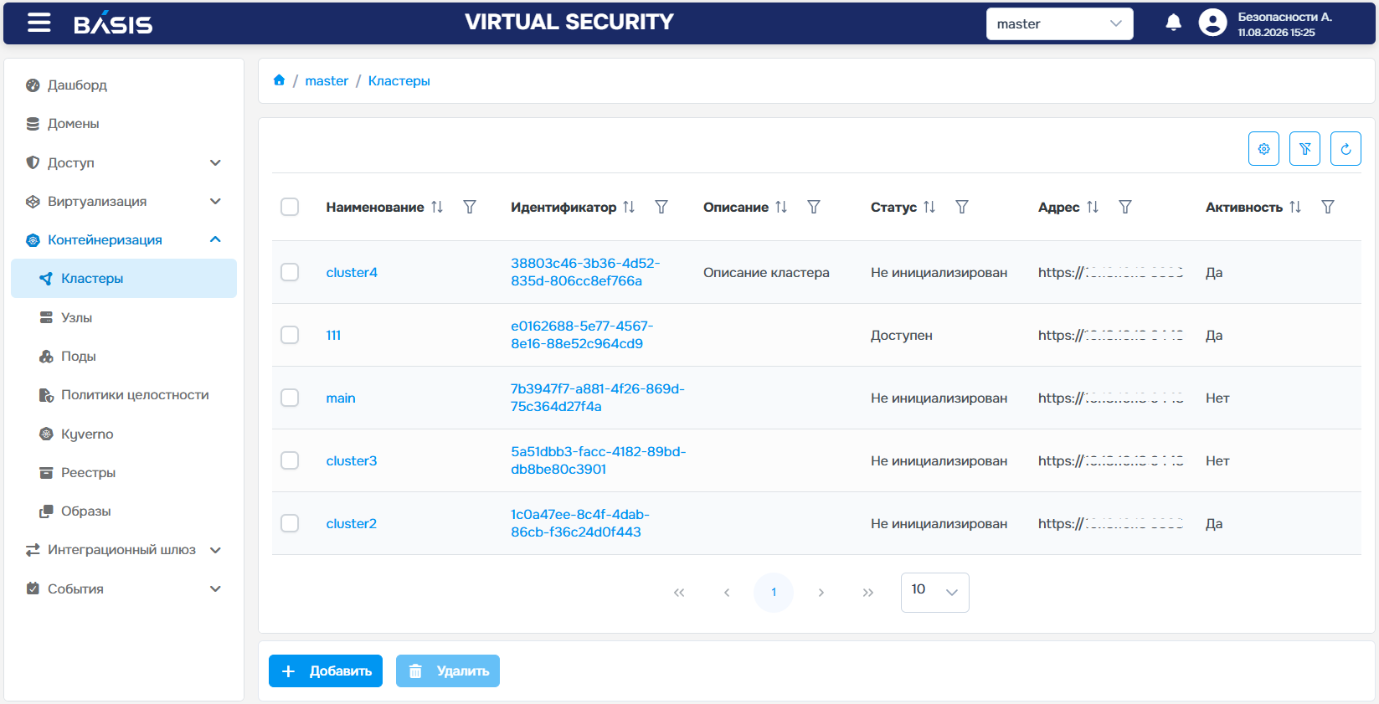This screenshot has width=1379, height=704.
Task: Refresh the clusters table
Action: pos(1346,149)
